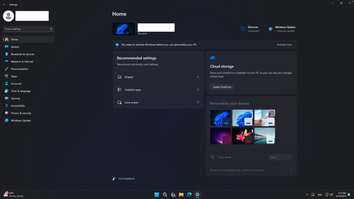This screenshot has height=199, width=354.
Task: Click the Ethernet connection status icon
Action: [243, 29]
